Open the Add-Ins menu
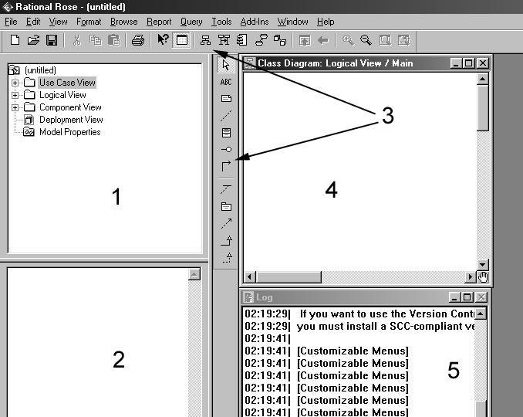The image size is (523, 417). pos(254,22)
